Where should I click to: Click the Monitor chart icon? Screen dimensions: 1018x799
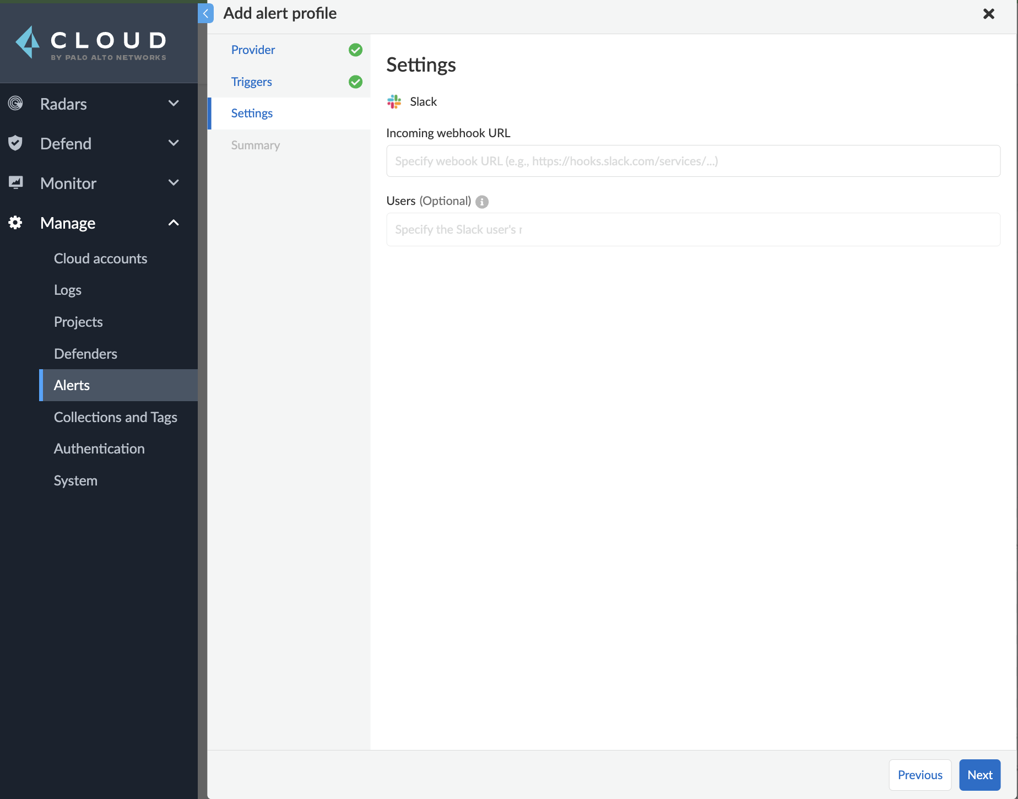click(x=15, y=182)
